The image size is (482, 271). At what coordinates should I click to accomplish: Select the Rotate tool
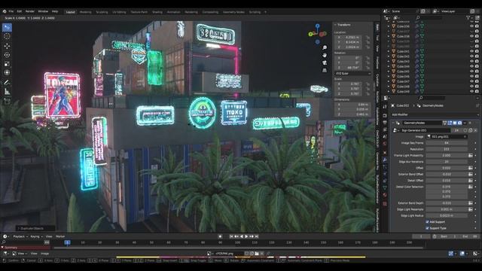[7, 55]
